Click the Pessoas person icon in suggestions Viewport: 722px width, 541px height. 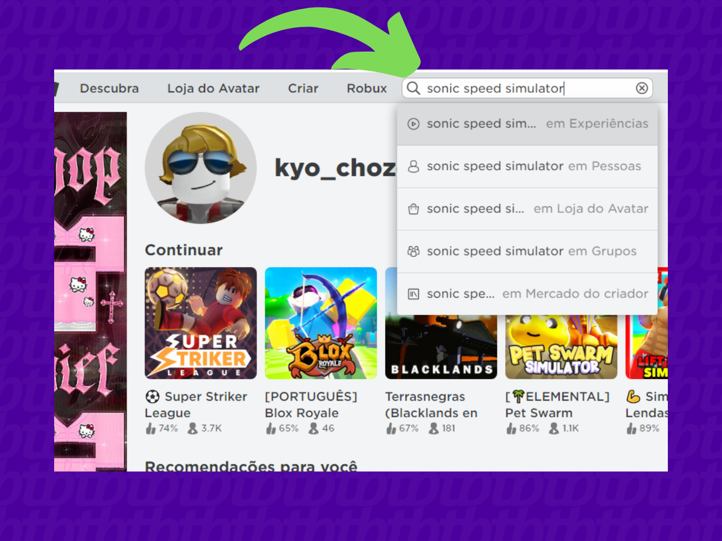[413, 166]
